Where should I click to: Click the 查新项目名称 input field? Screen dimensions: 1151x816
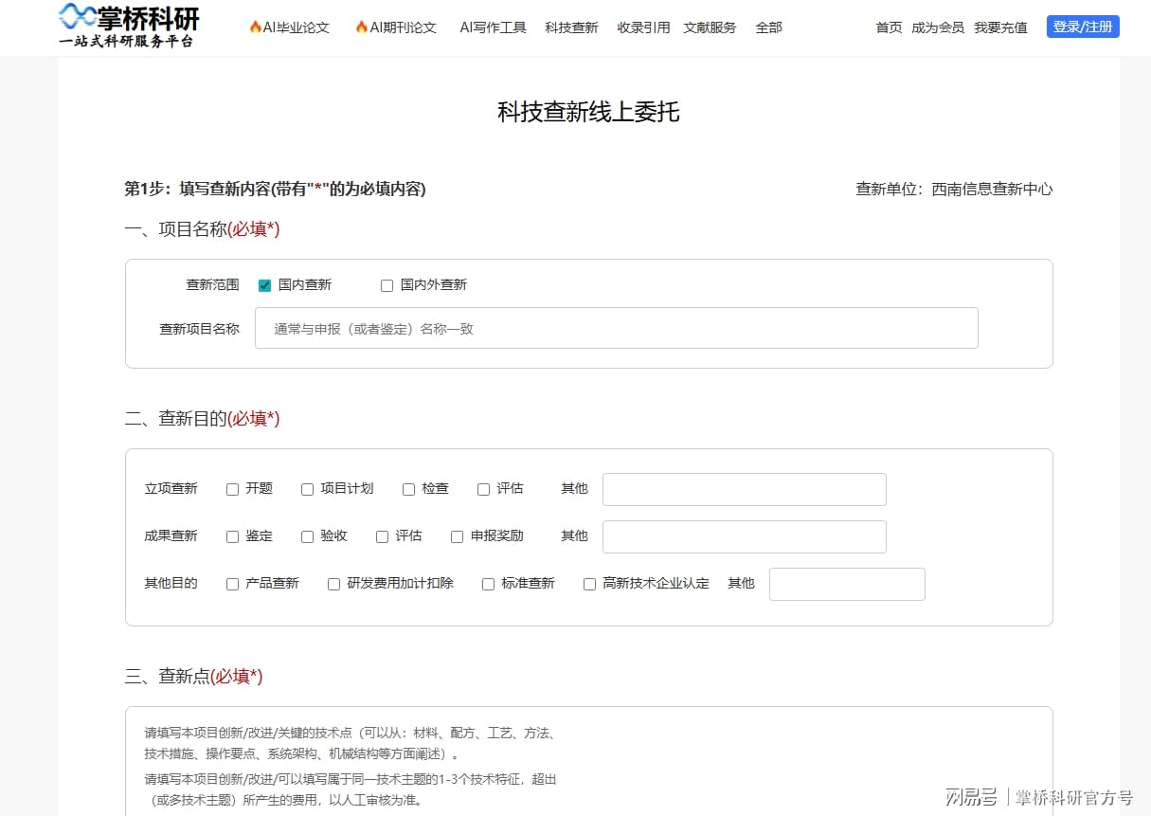pyautogui.click(x=616, y=328)
